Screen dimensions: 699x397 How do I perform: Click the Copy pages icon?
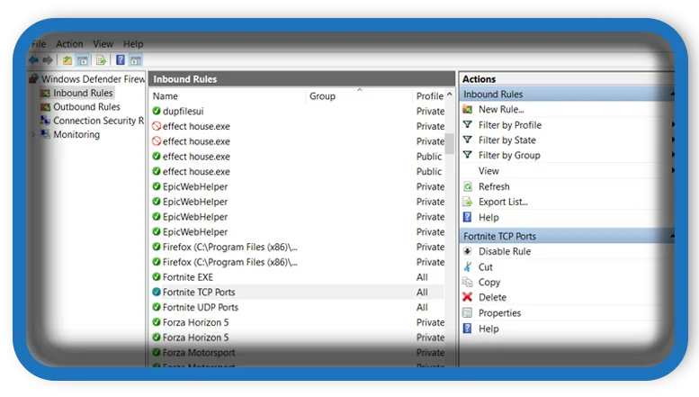pyautogui.click(x=467, y=282)
